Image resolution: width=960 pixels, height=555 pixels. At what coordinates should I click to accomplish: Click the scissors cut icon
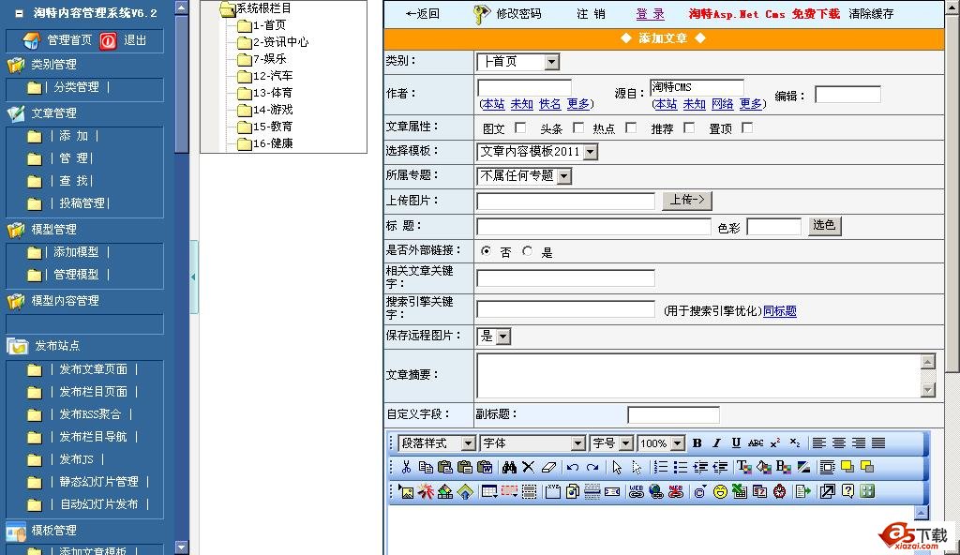pos(406,467)
